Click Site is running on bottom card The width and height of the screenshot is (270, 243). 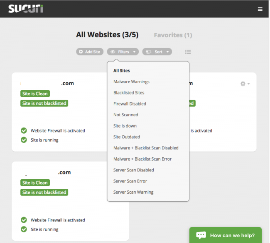pyautogui.click(x=44, y=229)
